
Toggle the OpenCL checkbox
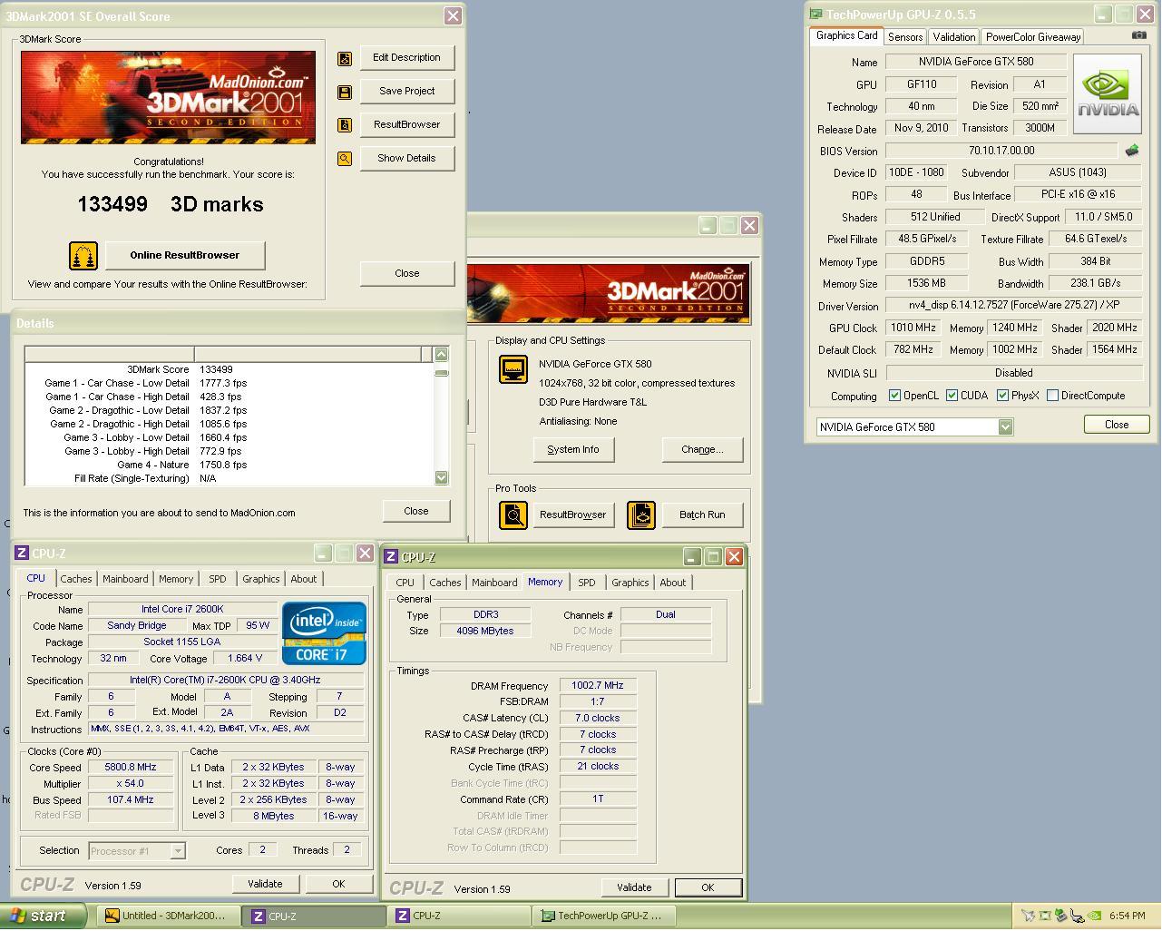[x=894, y=396]
